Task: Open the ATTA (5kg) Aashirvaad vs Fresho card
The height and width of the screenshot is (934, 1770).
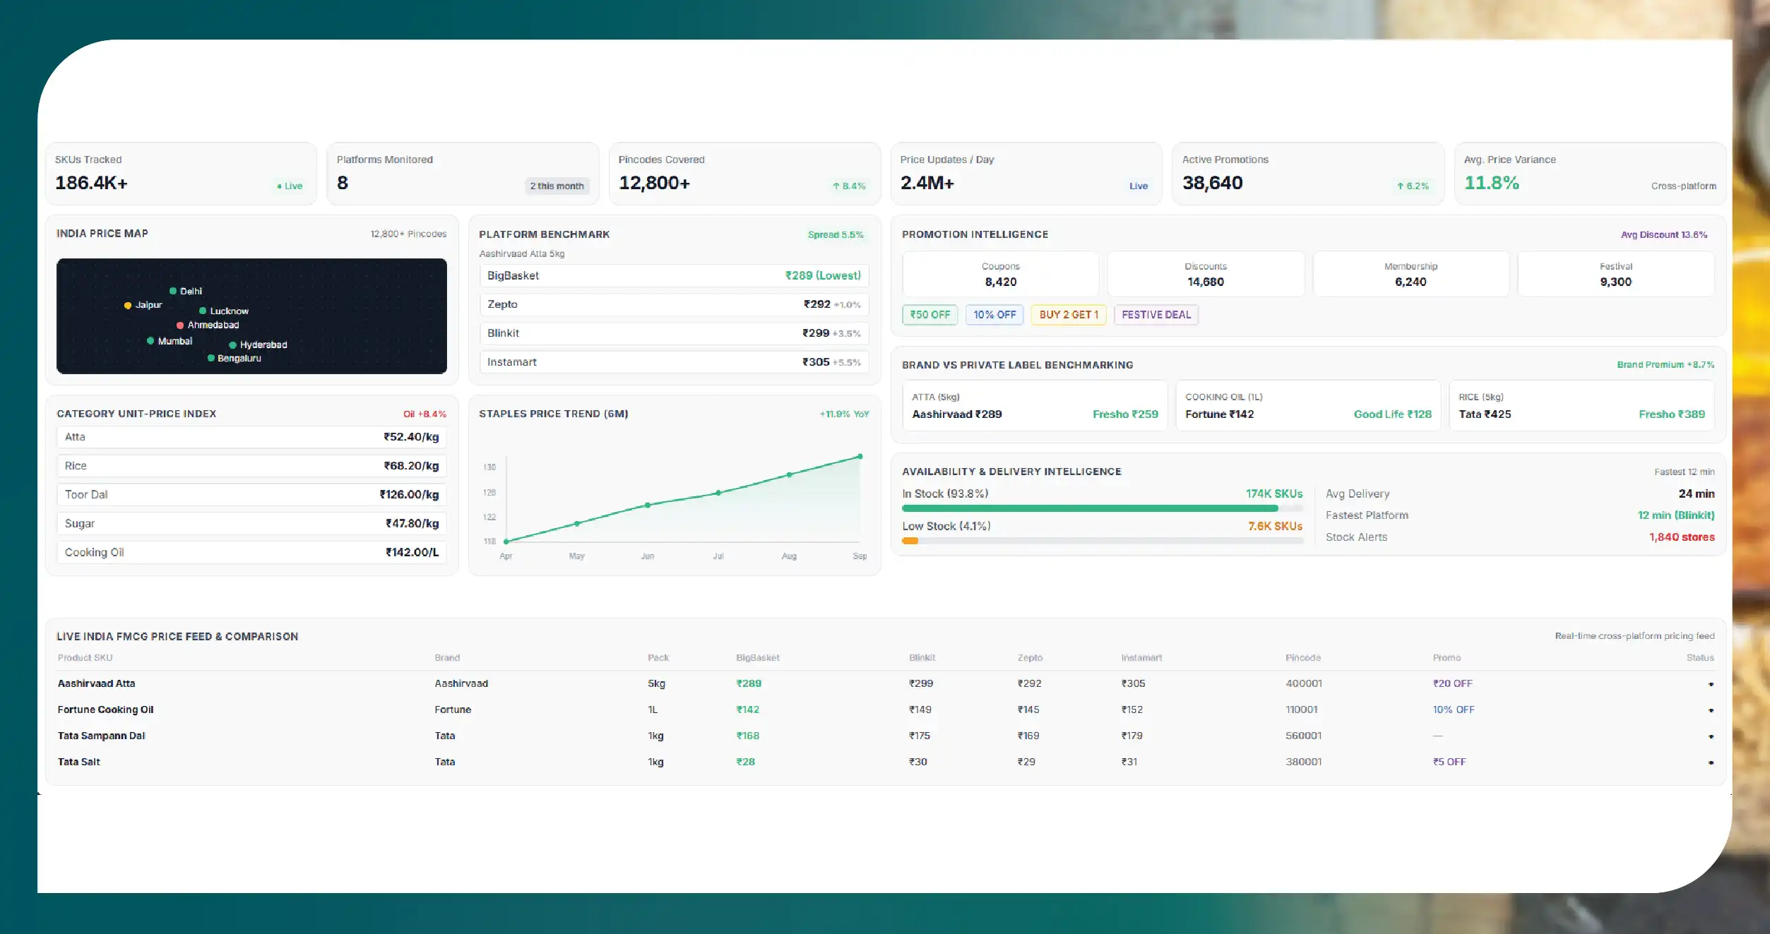Action: [1035, 406]
